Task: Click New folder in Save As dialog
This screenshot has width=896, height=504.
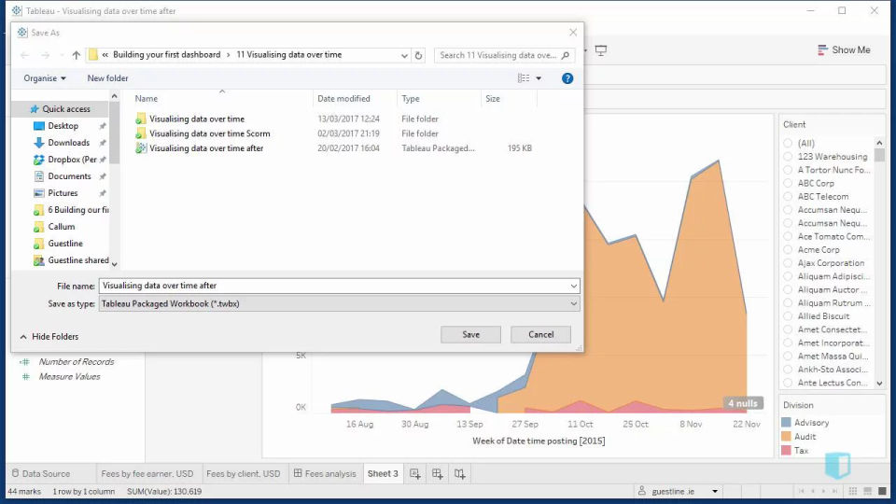Action: click(x=107, y=78)
